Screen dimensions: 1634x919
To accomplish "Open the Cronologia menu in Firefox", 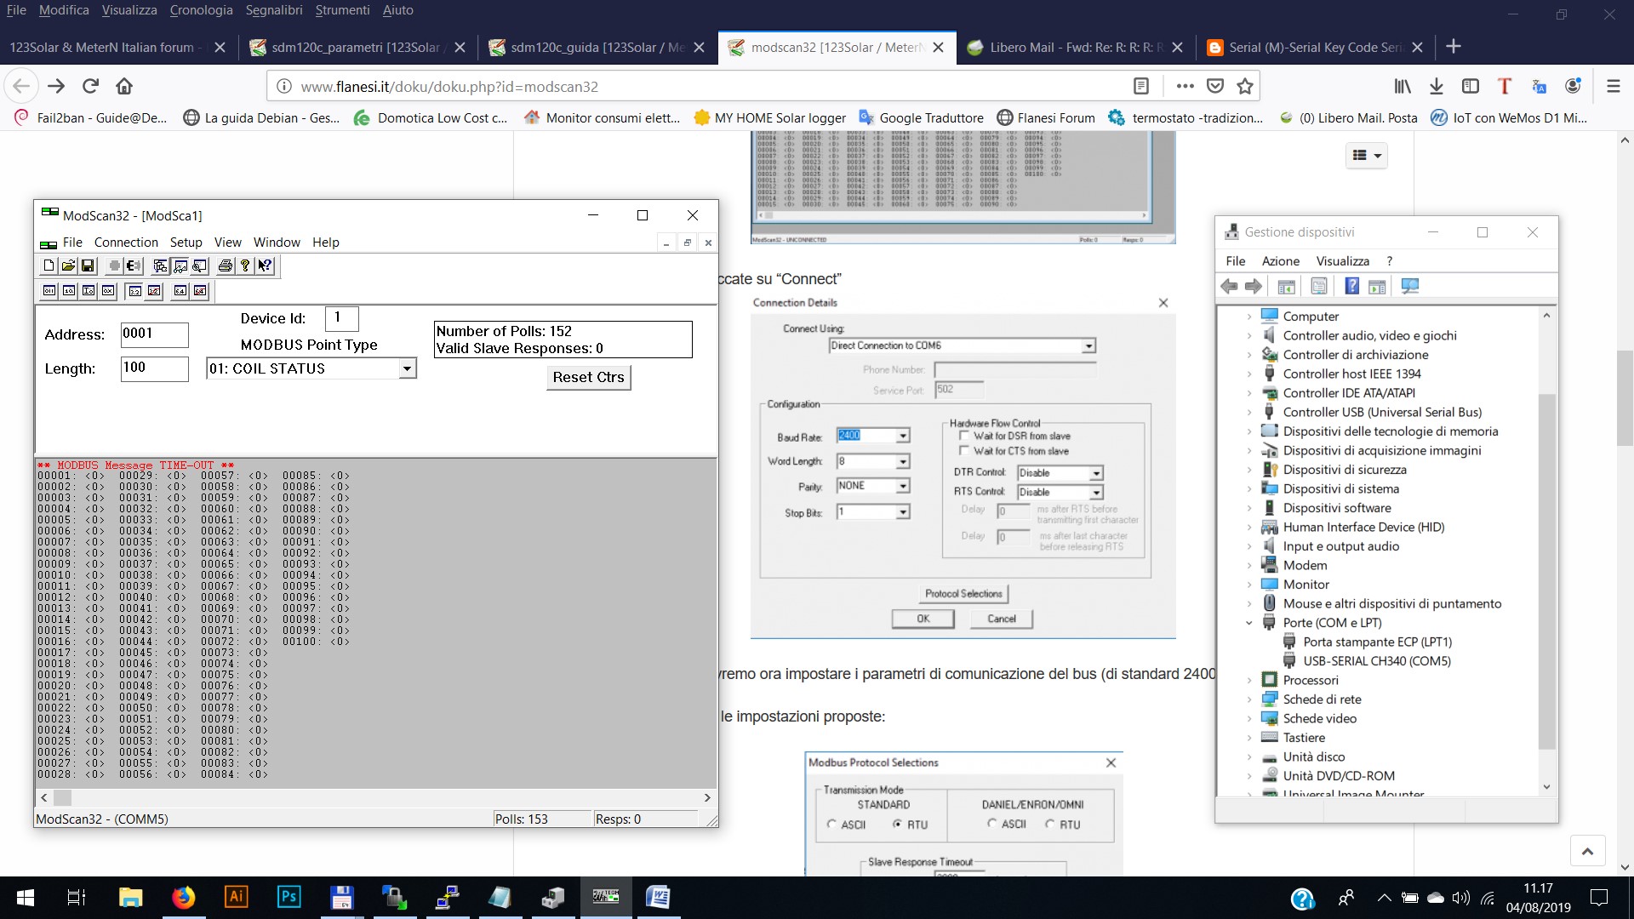I will (201, 10).
